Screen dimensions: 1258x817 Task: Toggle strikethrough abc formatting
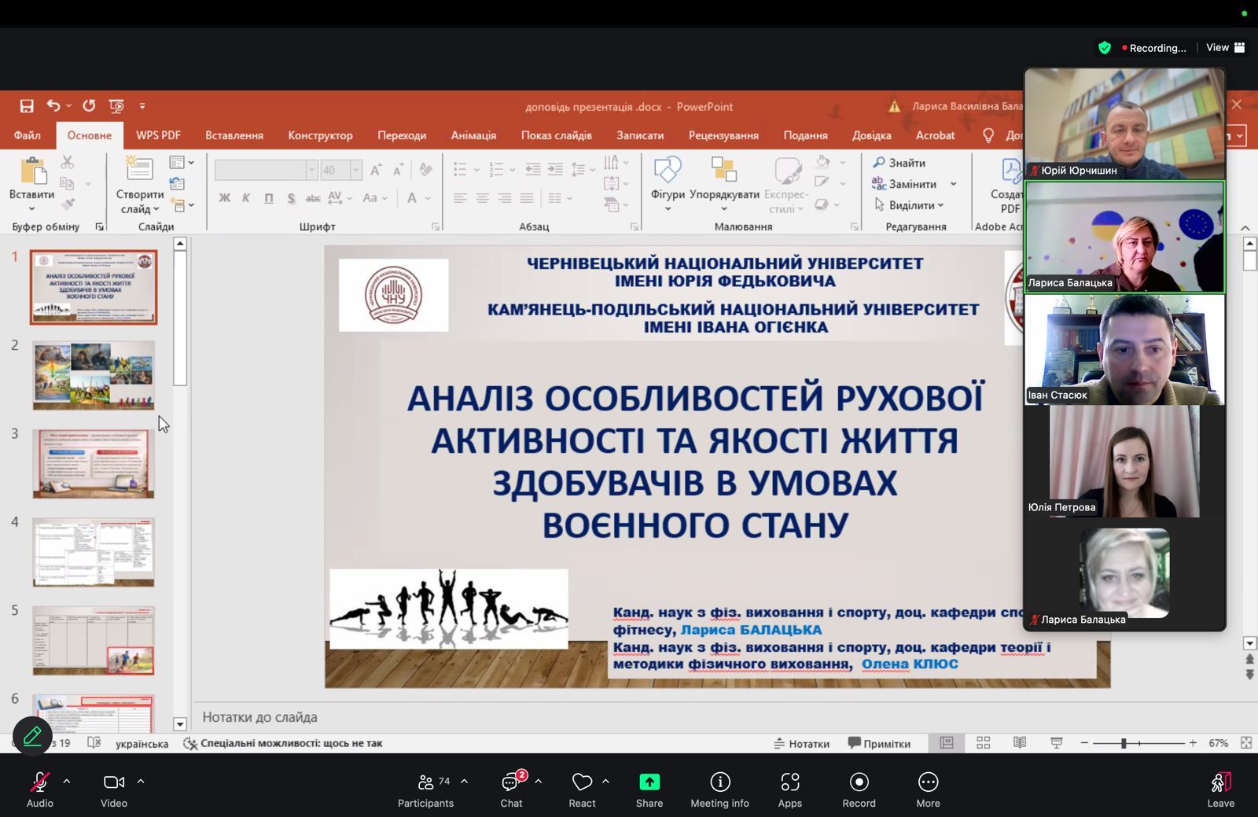pos(313,198)
